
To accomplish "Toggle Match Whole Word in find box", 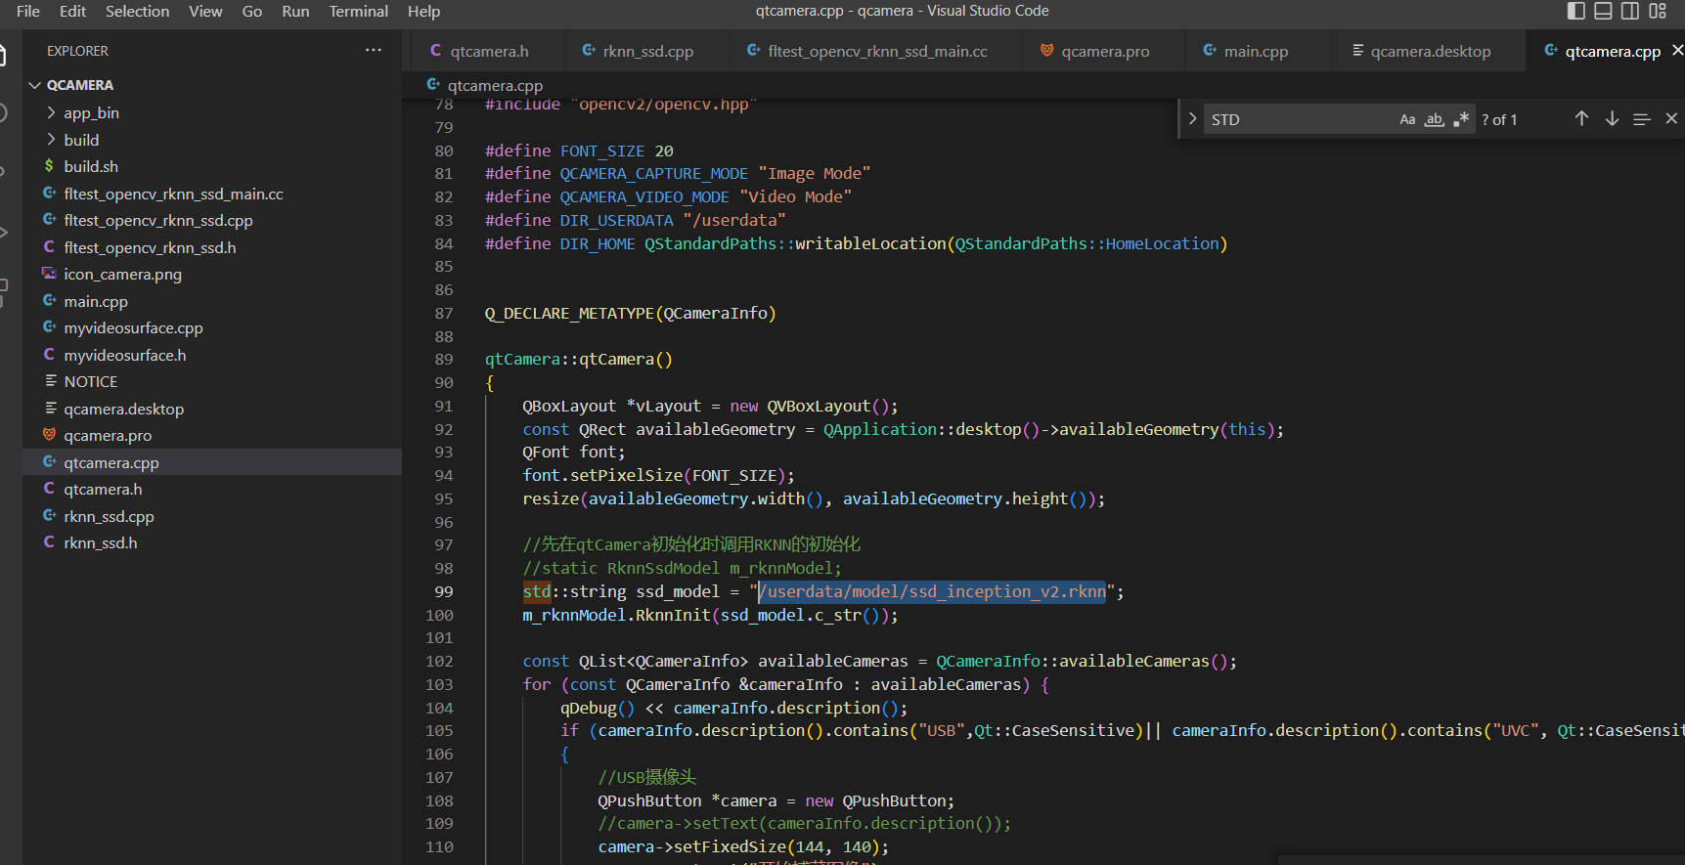I will [1434, 119].
